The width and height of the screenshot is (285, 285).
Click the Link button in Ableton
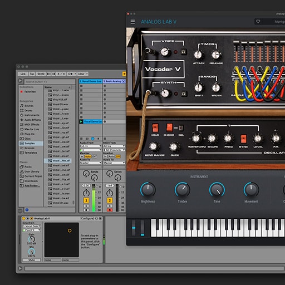[23, 74]
